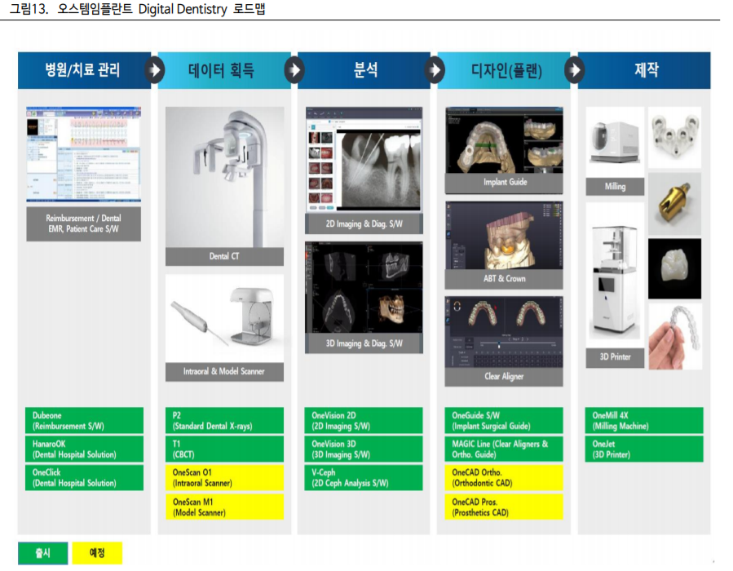
Task: Select P2 Standard Dental X-rays box
Action: (224, 420)
